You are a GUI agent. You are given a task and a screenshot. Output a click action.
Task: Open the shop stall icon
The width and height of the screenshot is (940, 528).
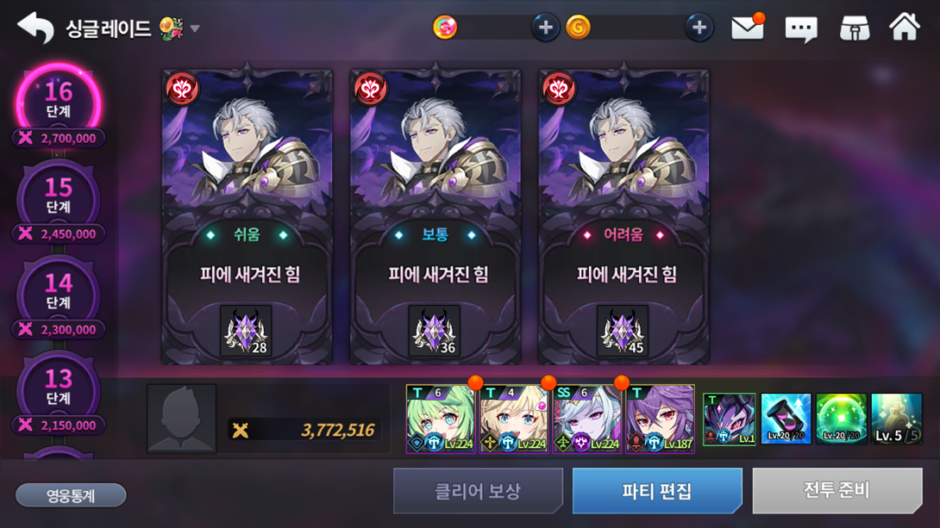(x=855, y=28)
